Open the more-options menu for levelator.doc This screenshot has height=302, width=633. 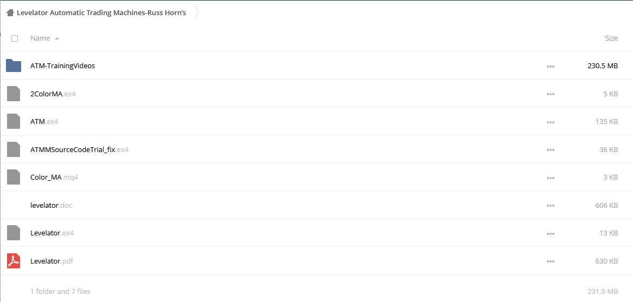(550, 206)
